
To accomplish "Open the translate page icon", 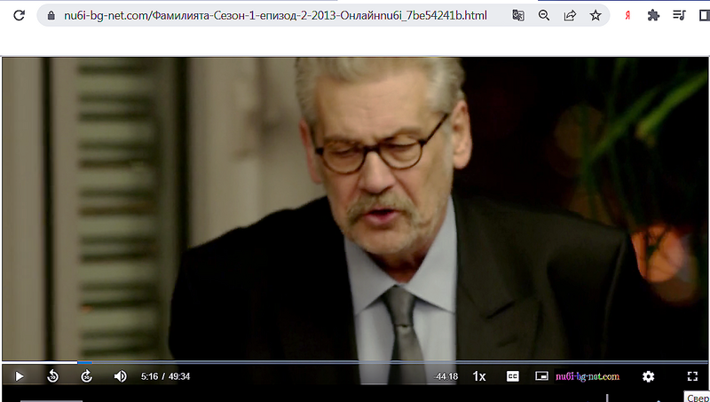I will point(518,15).
